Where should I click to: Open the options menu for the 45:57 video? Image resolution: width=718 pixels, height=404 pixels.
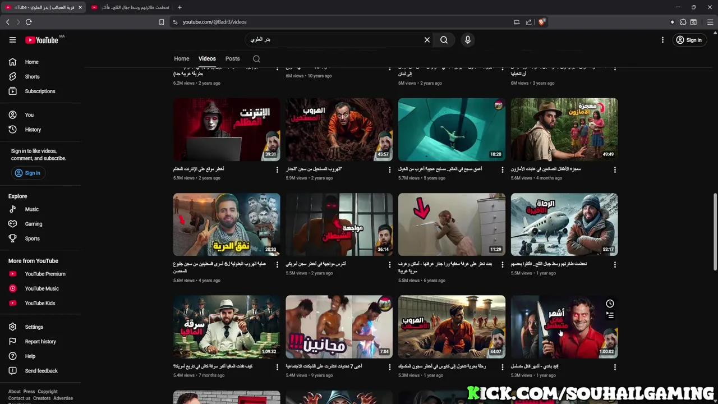tap(390, 169)
